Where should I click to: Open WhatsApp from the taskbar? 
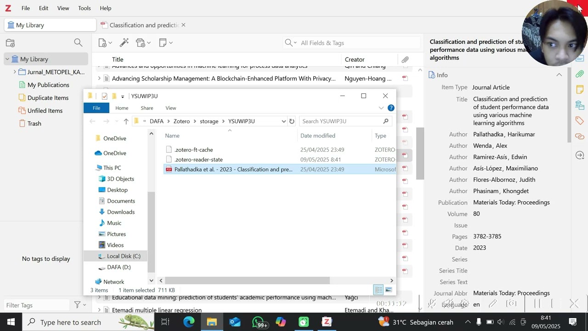pyautogui.click(x=260, y=322)
